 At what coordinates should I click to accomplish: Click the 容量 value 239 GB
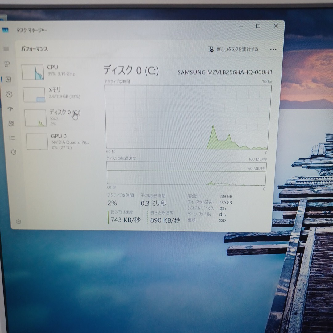(225, 196)
